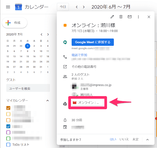
Task: Click the Google Meet icon
Action: 65,42
